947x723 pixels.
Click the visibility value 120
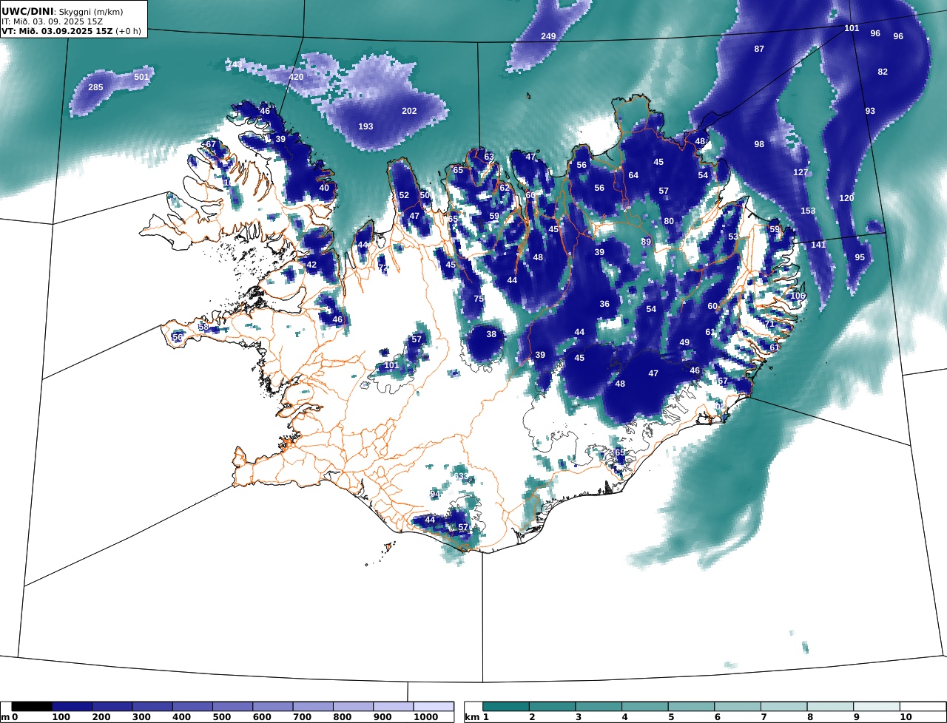click(846, 198)
